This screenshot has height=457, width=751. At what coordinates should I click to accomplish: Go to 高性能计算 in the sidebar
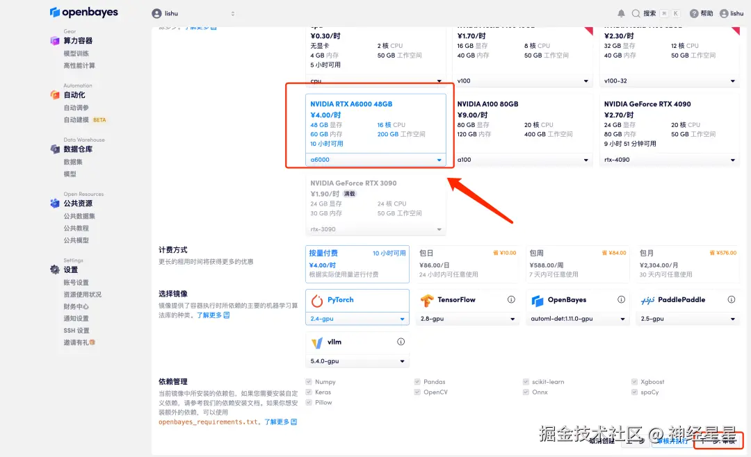pos(79,65)
